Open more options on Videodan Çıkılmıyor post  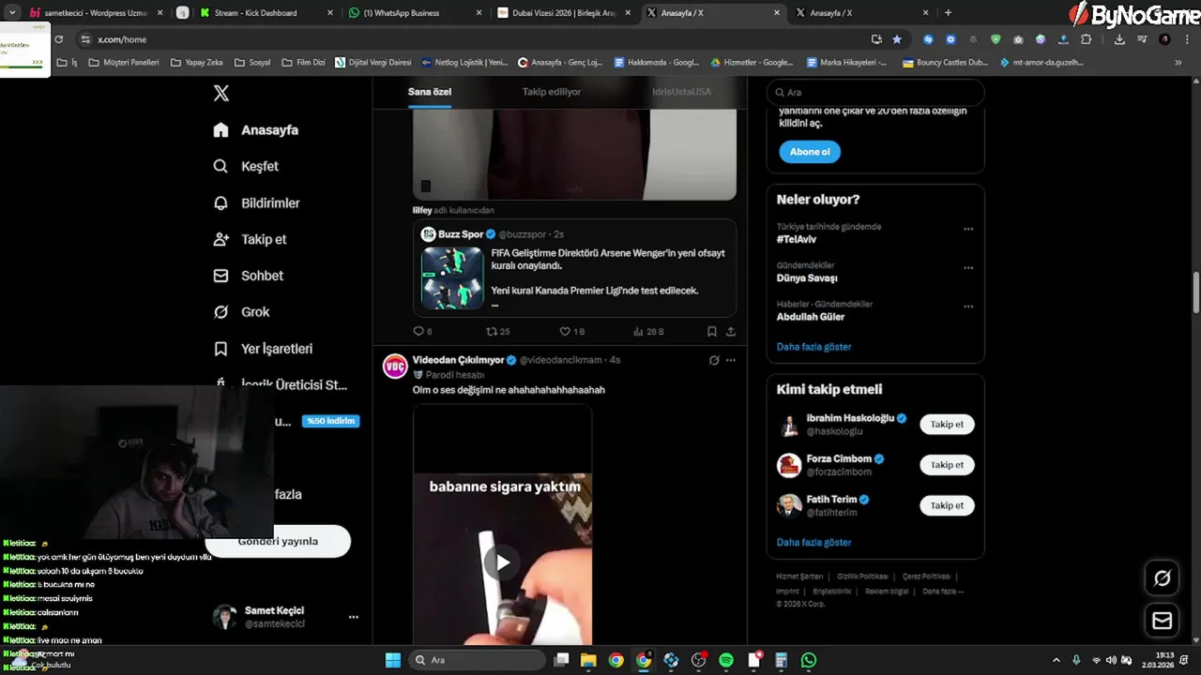point(731,360)
